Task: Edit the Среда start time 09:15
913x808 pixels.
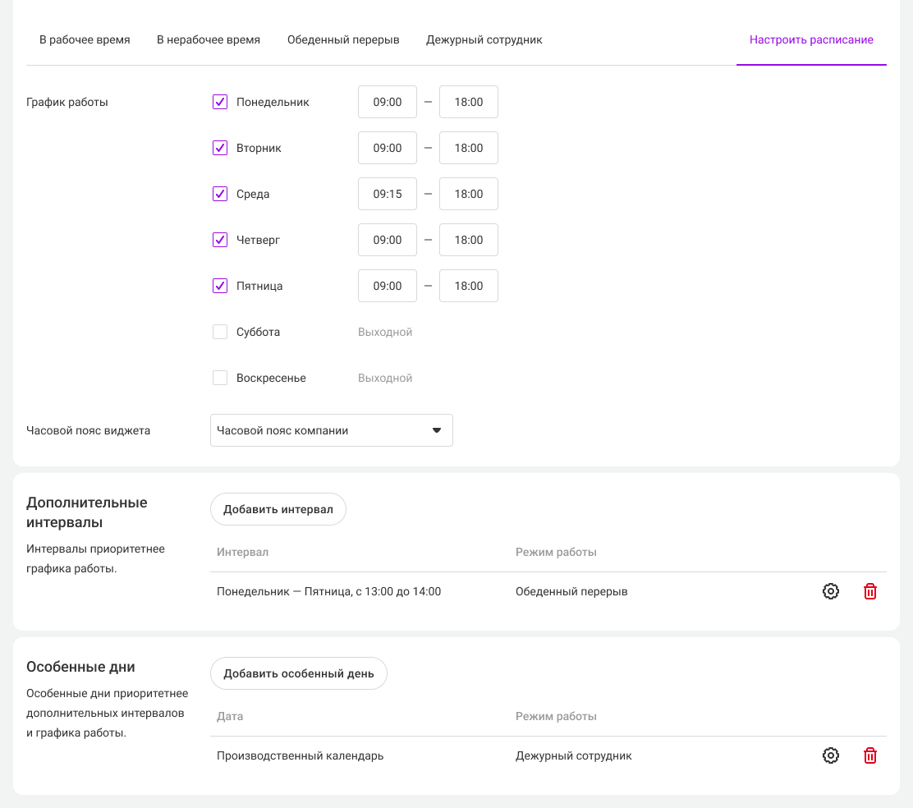Action: [388, 194]
